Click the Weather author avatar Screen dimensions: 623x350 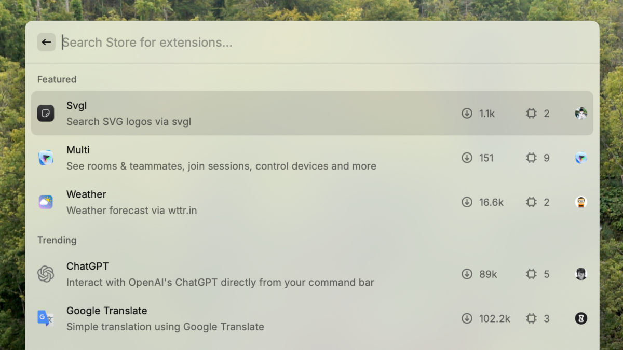tap(581, 202)
